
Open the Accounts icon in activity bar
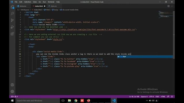12,85
